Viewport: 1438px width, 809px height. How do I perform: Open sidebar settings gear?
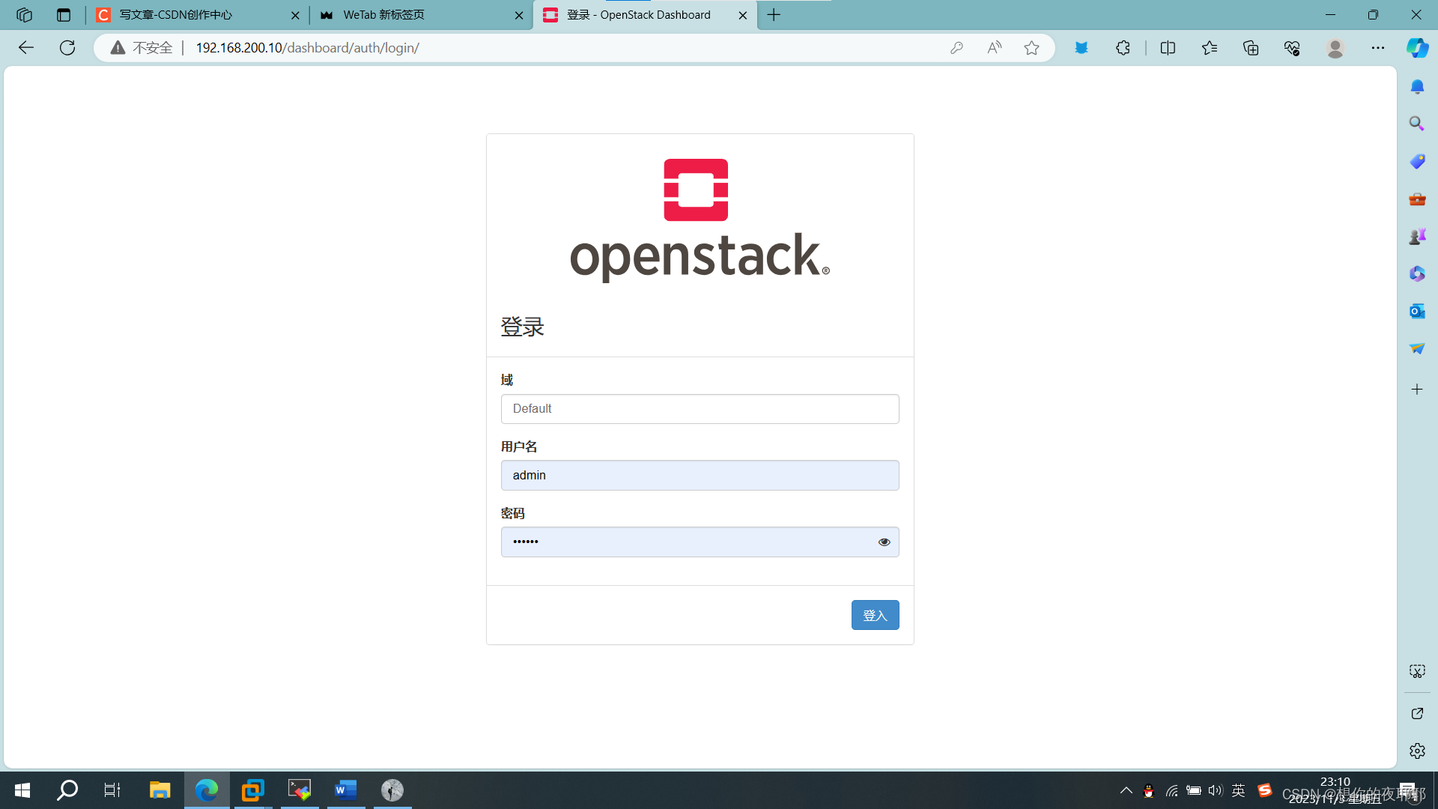[x=1417, y=751]
